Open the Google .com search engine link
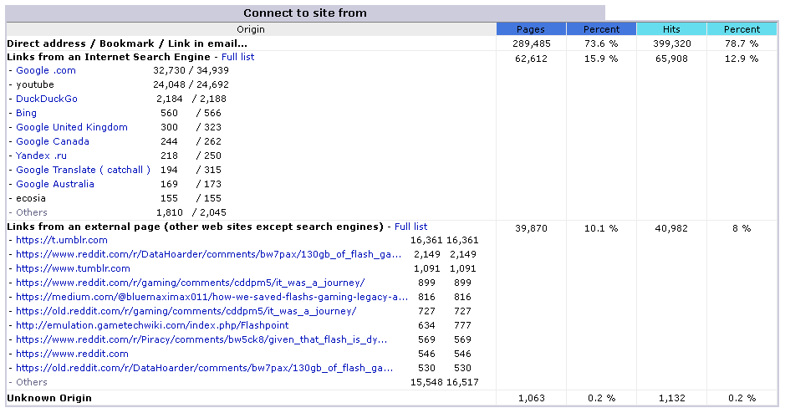Viewport: 785px width, 413px height. pos(45,70)
